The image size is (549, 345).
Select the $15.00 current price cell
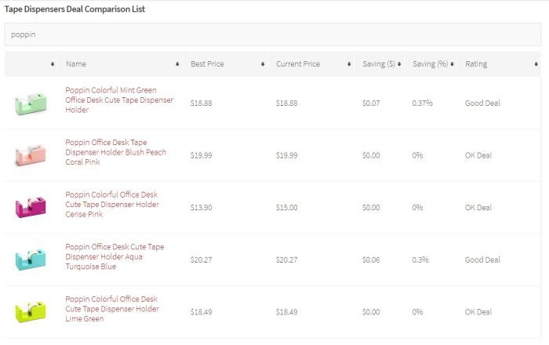[286, 208]
